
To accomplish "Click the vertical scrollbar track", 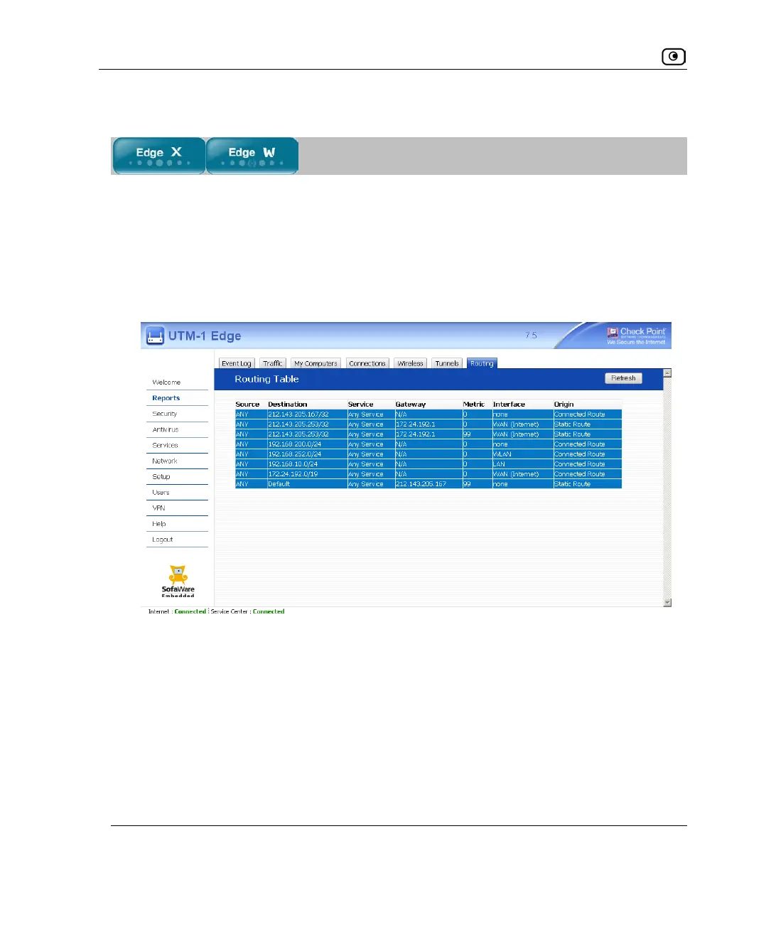I will [x=667, y=487].
